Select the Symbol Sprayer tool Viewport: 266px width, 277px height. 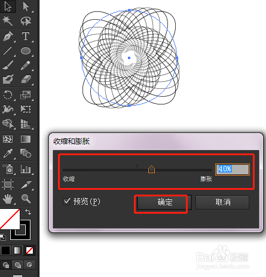(x=8, y=169)
